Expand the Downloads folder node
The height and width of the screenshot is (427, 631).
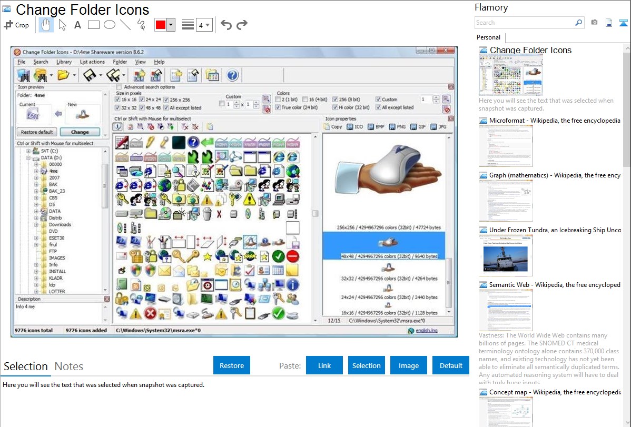[x=36, y=225]
